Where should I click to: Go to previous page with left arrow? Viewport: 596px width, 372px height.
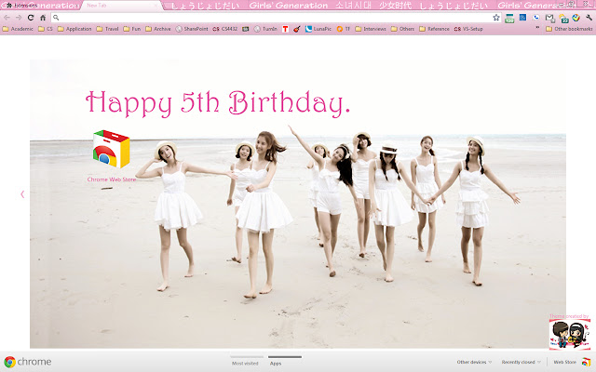pos(22,194)
